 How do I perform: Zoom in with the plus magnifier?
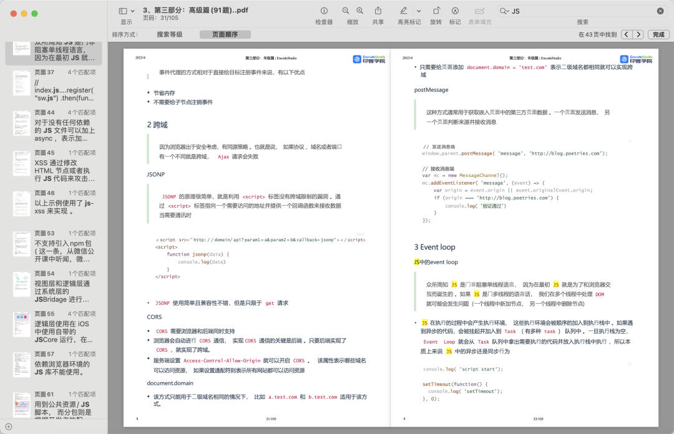(x=360, y=11)
